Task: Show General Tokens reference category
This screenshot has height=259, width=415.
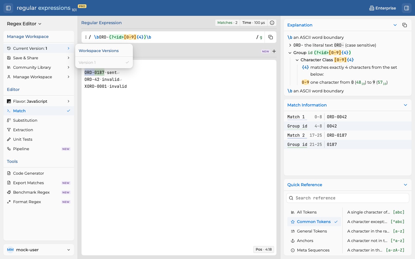Action: click(x=314, y=231)
